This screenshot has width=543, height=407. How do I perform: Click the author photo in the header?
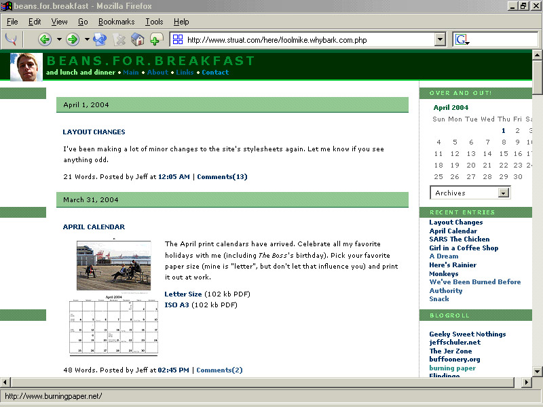tap(26, 67)
